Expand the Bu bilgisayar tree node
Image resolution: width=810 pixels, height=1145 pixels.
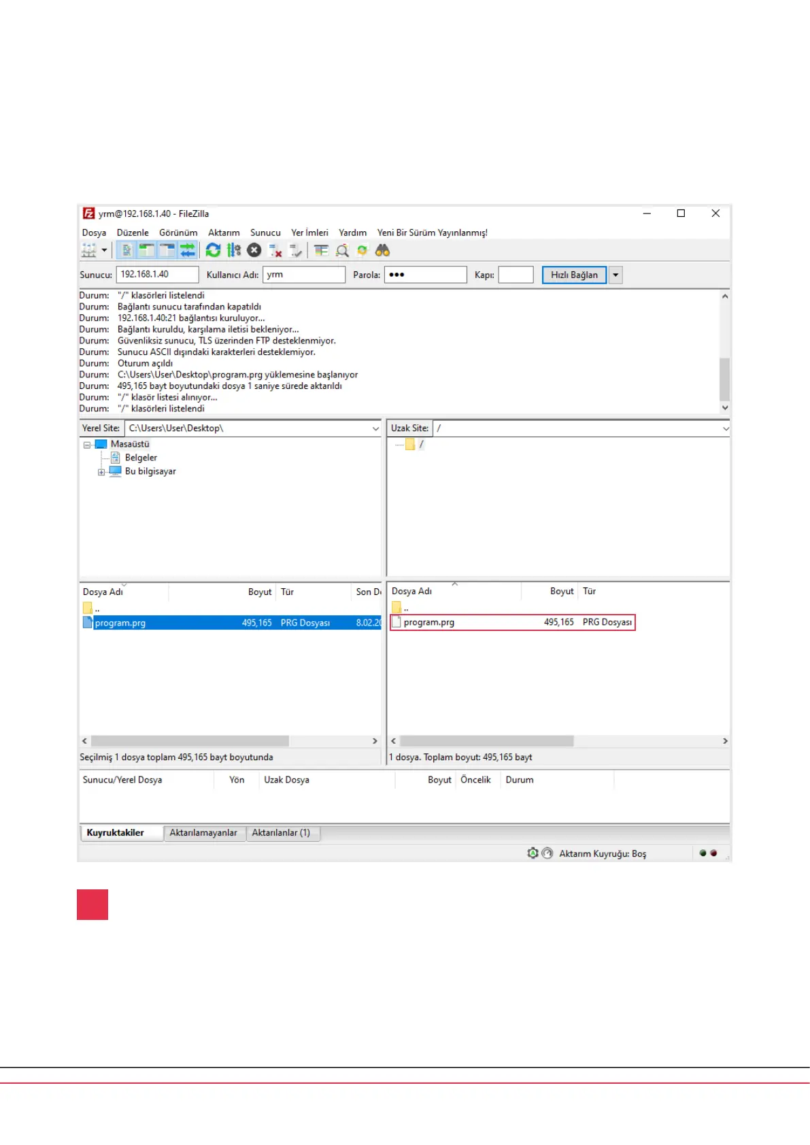click(x=101, y=472)
